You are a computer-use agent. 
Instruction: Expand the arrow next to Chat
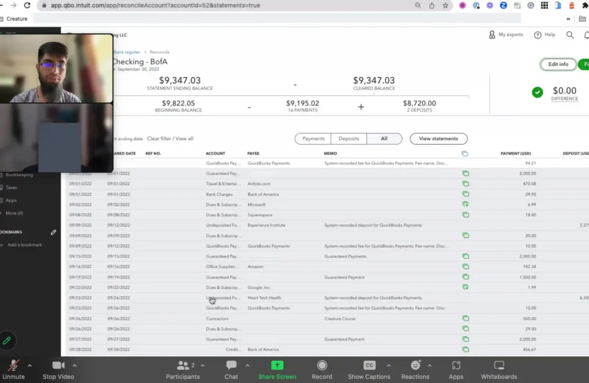pos(247,365)
